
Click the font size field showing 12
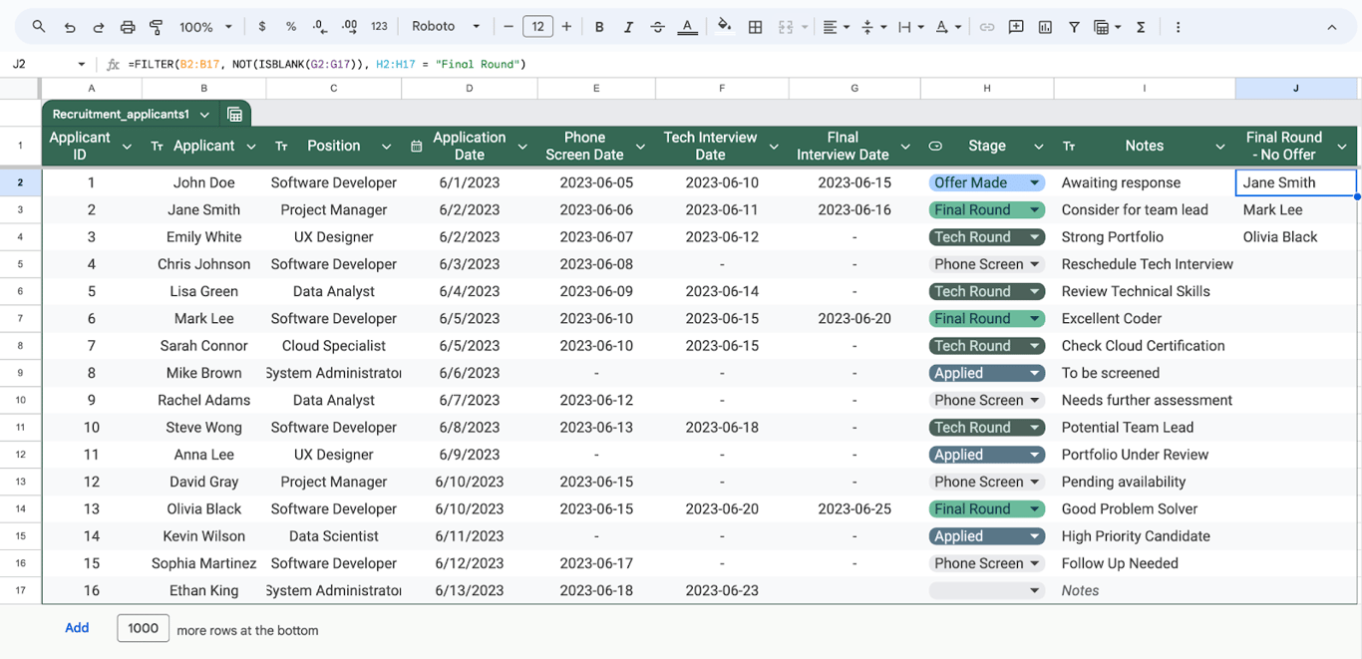pos(537,27)
